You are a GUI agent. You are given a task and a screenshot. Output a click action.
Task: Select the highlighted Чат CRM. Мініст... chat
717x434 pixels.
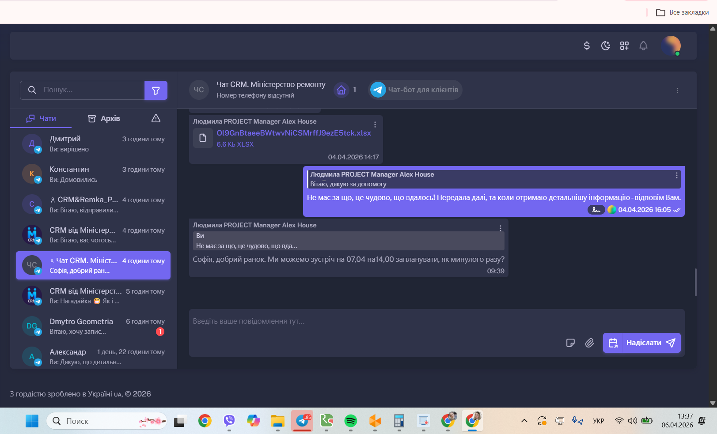[93, 265]
